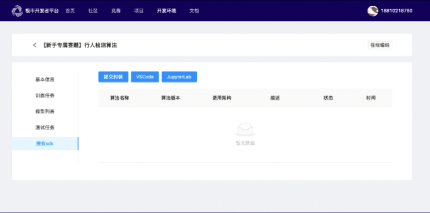The height and width of the screenshot is (213, 430).
Task: Open the 开发环境 navigation item
Action: 167,11
